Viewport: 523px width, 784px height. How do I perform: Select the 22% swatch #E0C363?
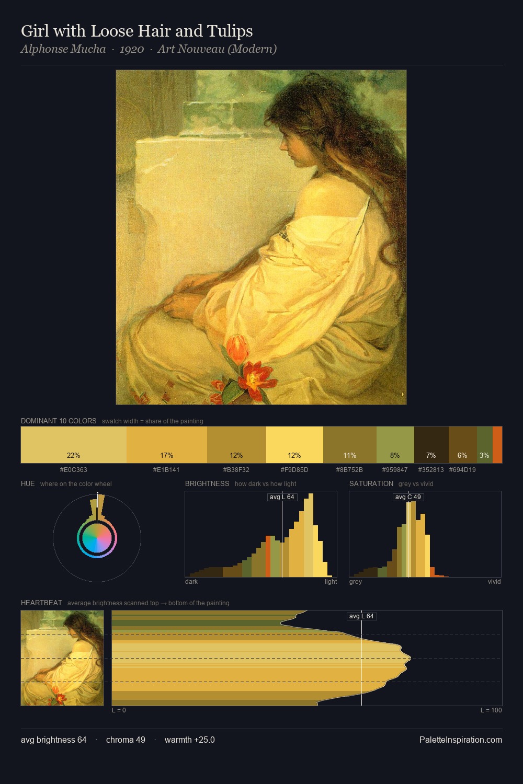[x=74, y=445]
